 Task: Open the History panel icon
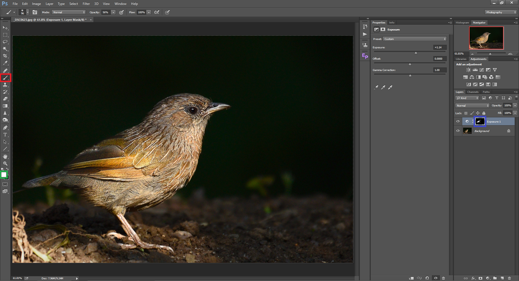point(365,27)
